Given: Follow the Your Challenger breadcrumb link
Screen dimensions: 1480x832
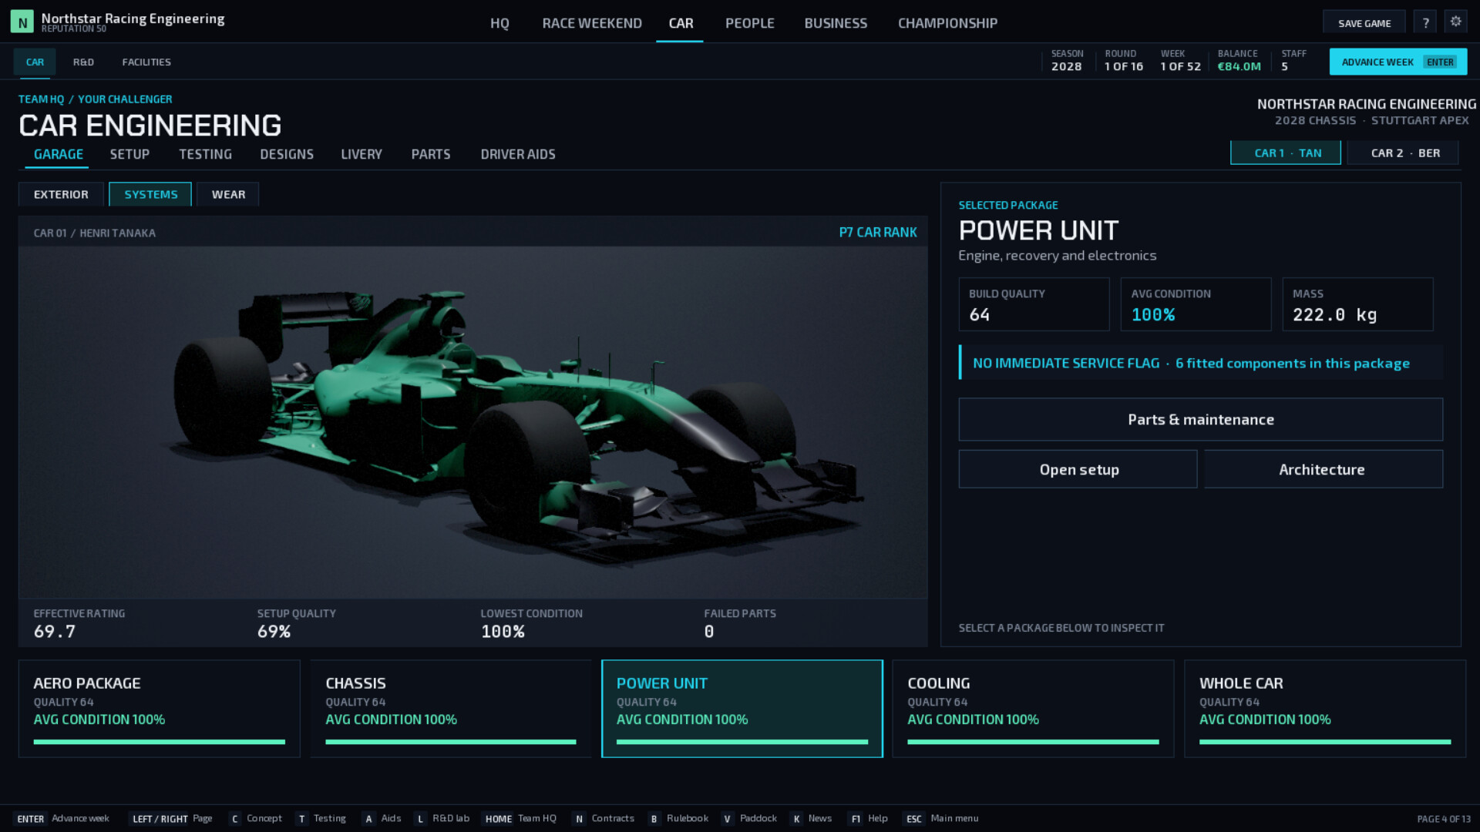Looking at the screenshot, I should click(125, 99).
